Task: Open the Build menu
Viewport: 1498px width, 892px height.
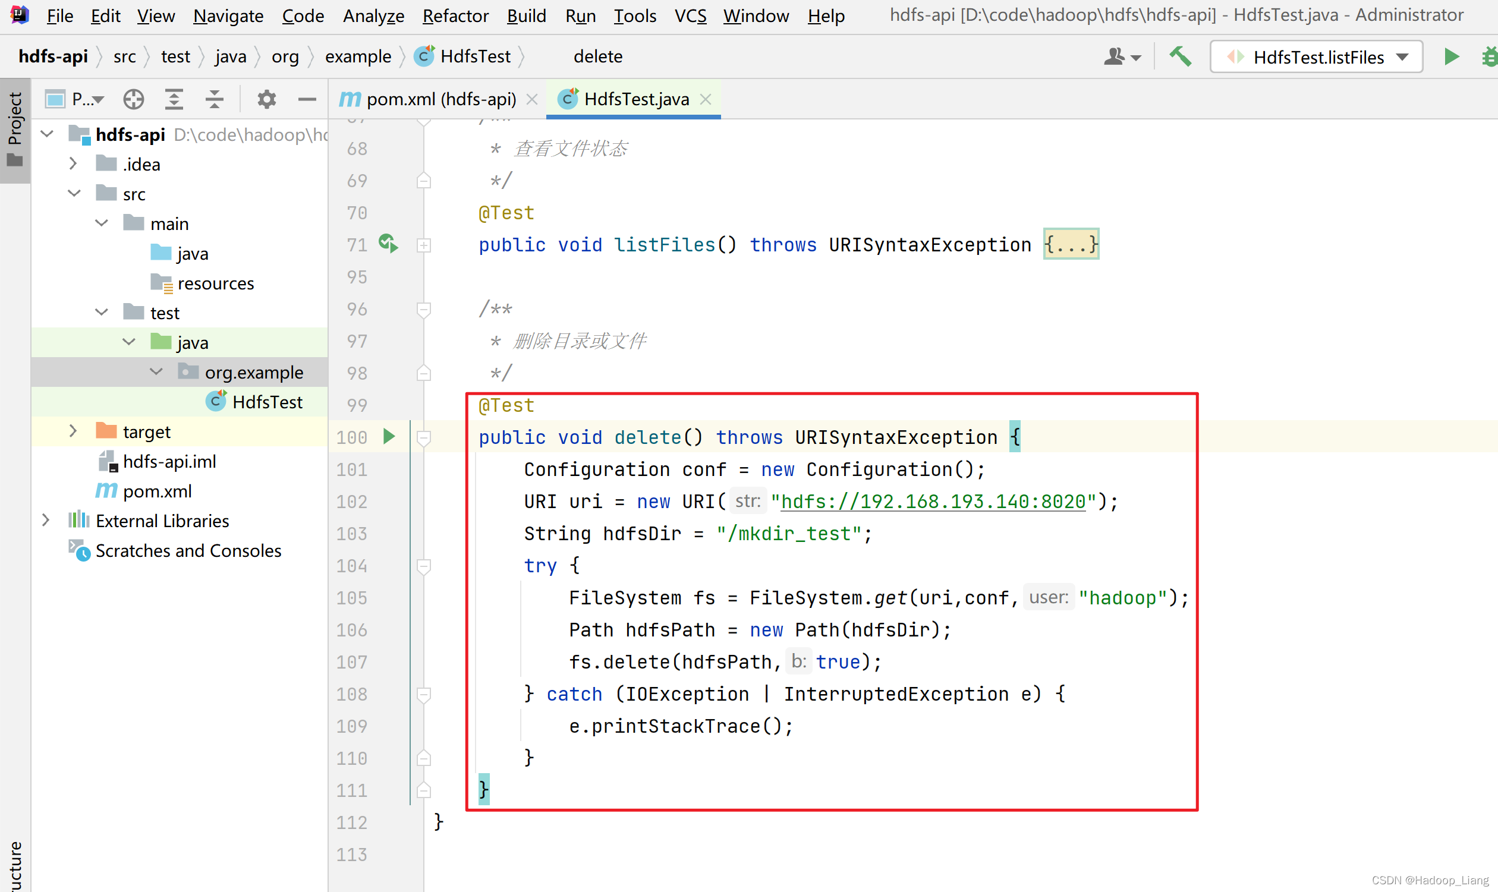Action: [526, 15]
